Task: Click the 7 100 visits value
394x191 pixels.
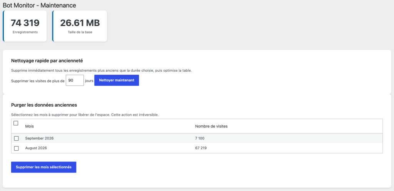Action: 200,138
